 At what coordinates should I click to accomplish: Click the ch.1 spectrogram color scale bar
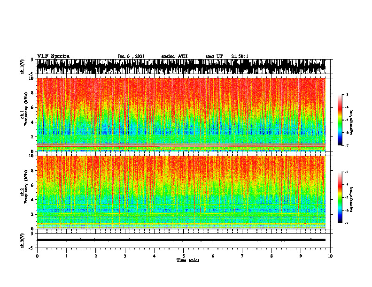[340, 120]
